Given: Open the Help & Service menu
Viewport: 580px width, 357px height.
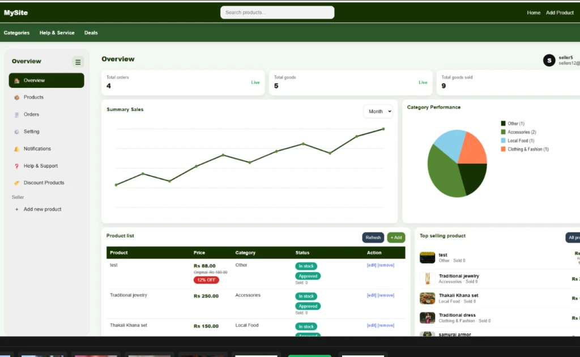Looking at the screenshot, I should pos(57,33).
